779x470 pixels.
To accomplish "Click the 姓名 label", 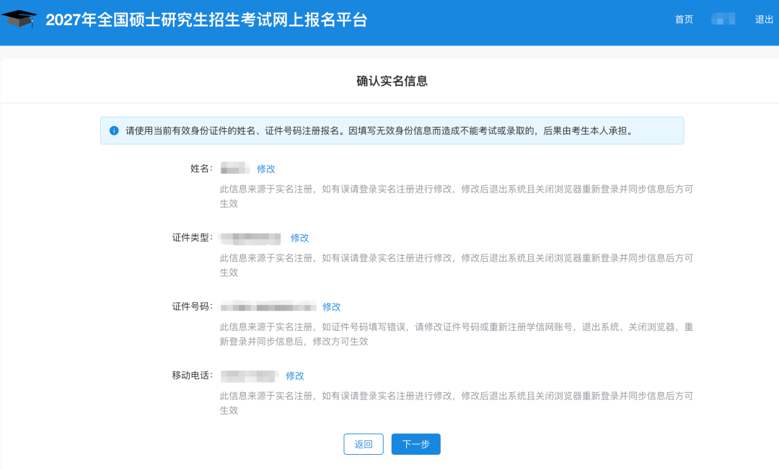I will click(201, 168).
